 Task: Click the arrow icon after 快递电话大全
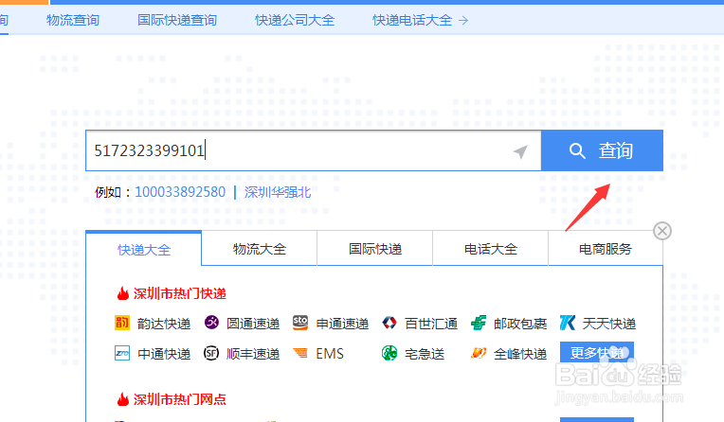tap(463, 20)
